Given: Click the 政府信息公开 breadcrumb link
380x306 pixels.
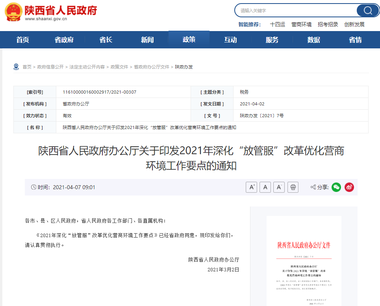Looking at the screenshot, I should click(50, 67).
